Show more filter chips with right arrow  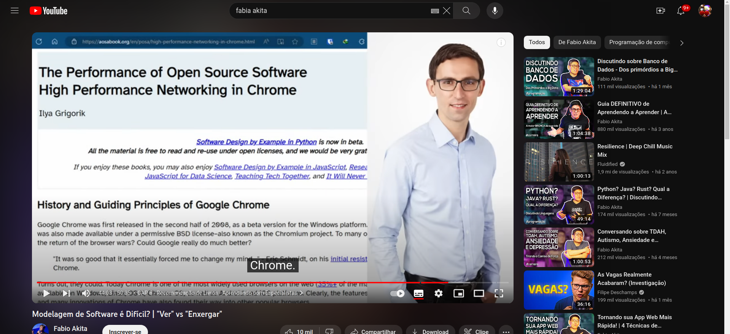pos(682,43)
